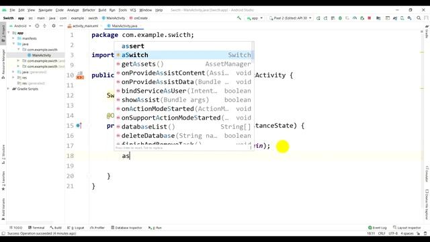Open Project panel gear settings

point(54,26)
